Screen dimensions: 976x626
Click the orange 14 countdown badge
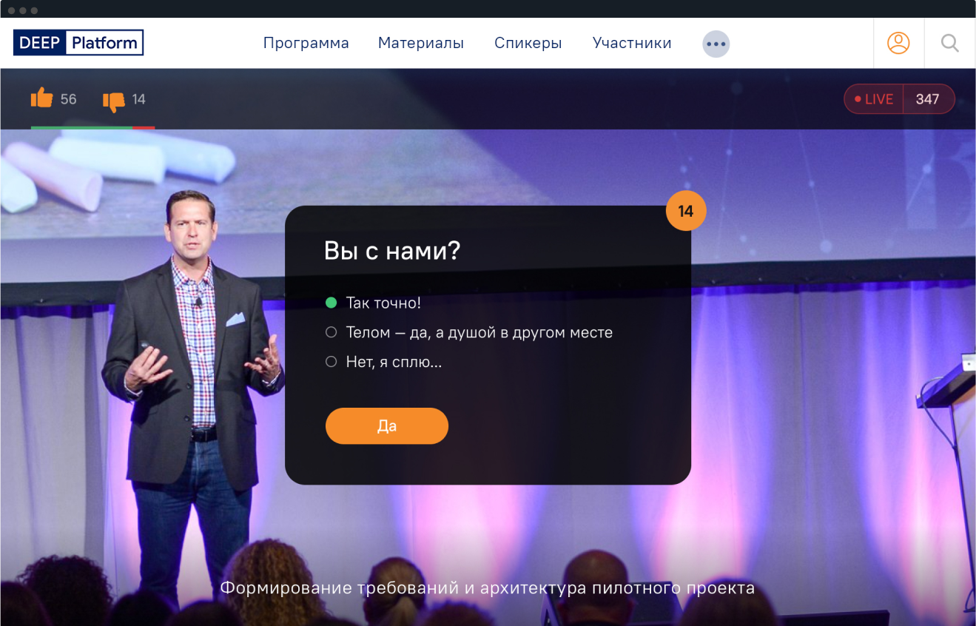pyautogui.click(x=686, y=211)
